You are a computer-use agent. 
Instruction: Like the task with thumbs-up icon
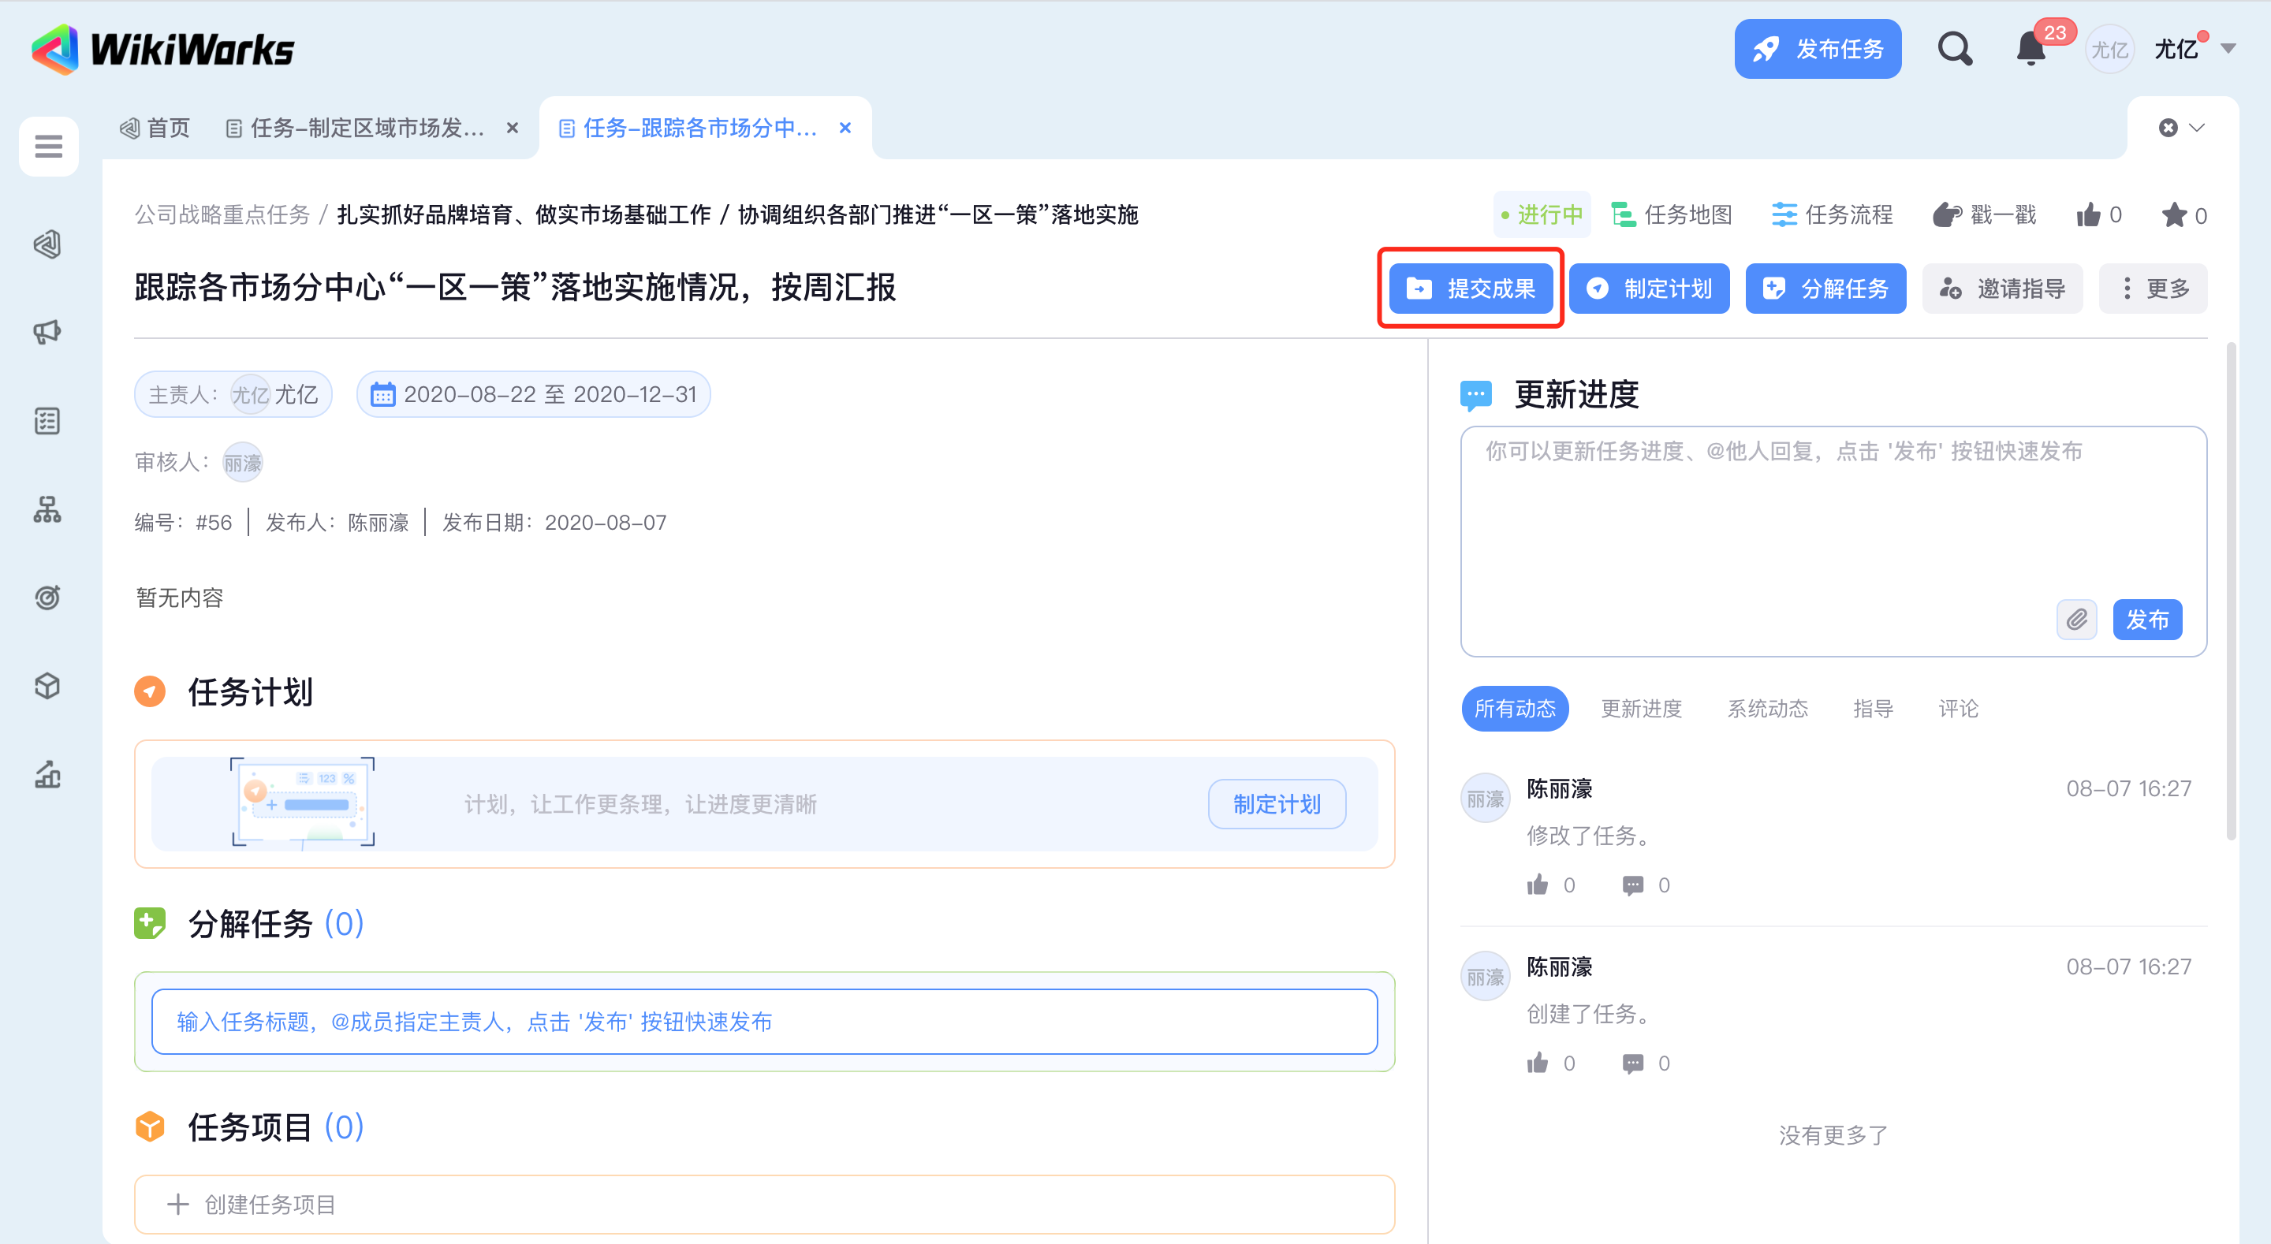[x=2087, y=215]
